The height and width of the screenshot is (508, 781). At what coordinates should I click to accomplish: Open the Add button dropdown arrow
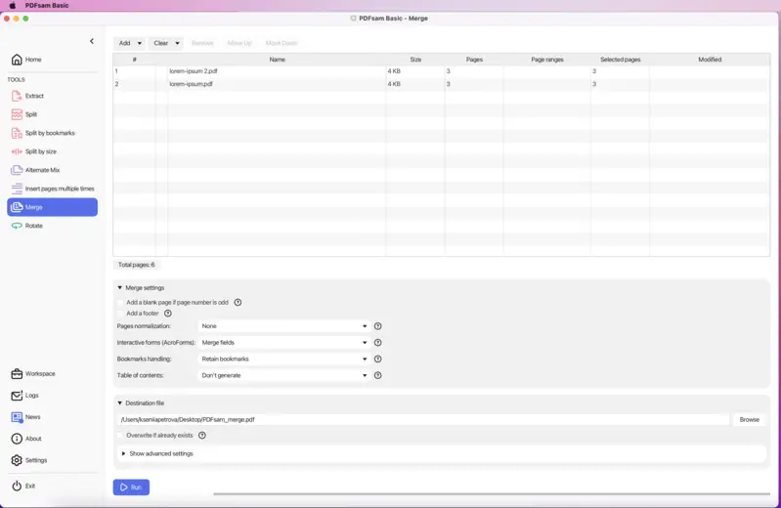tap(140, 43)
